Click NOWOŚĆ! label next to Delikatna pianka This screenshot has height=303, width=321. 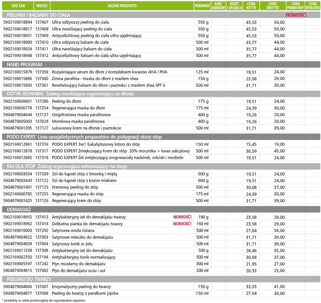click(182, 224)
